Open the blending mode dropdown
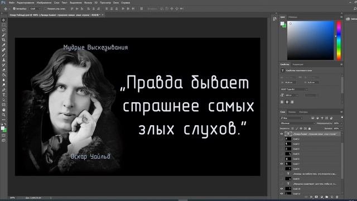Viewport: 357px width, 201px height. pyautogui.click(x=297, y=123)
